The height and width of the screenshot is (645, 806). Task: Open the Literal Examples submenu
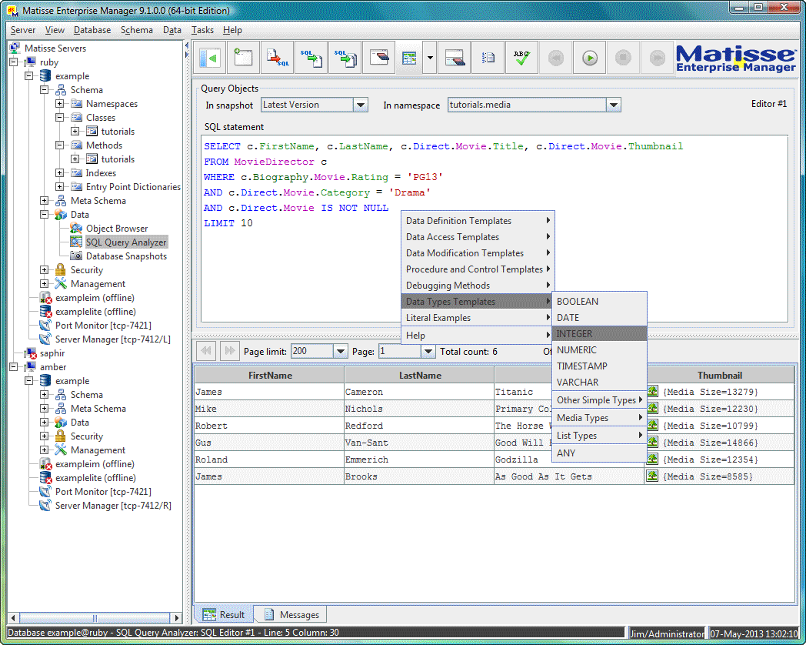point(478,318)
